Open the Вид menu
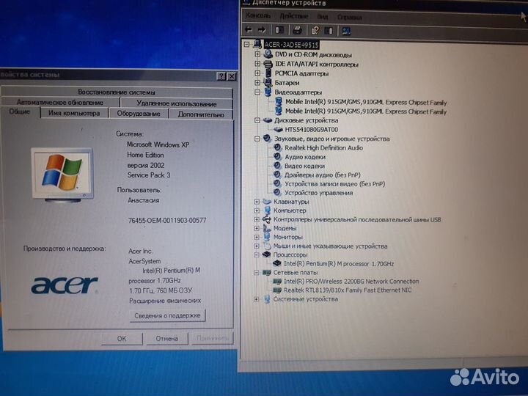The image size is (528, 396). coord(323,16)
